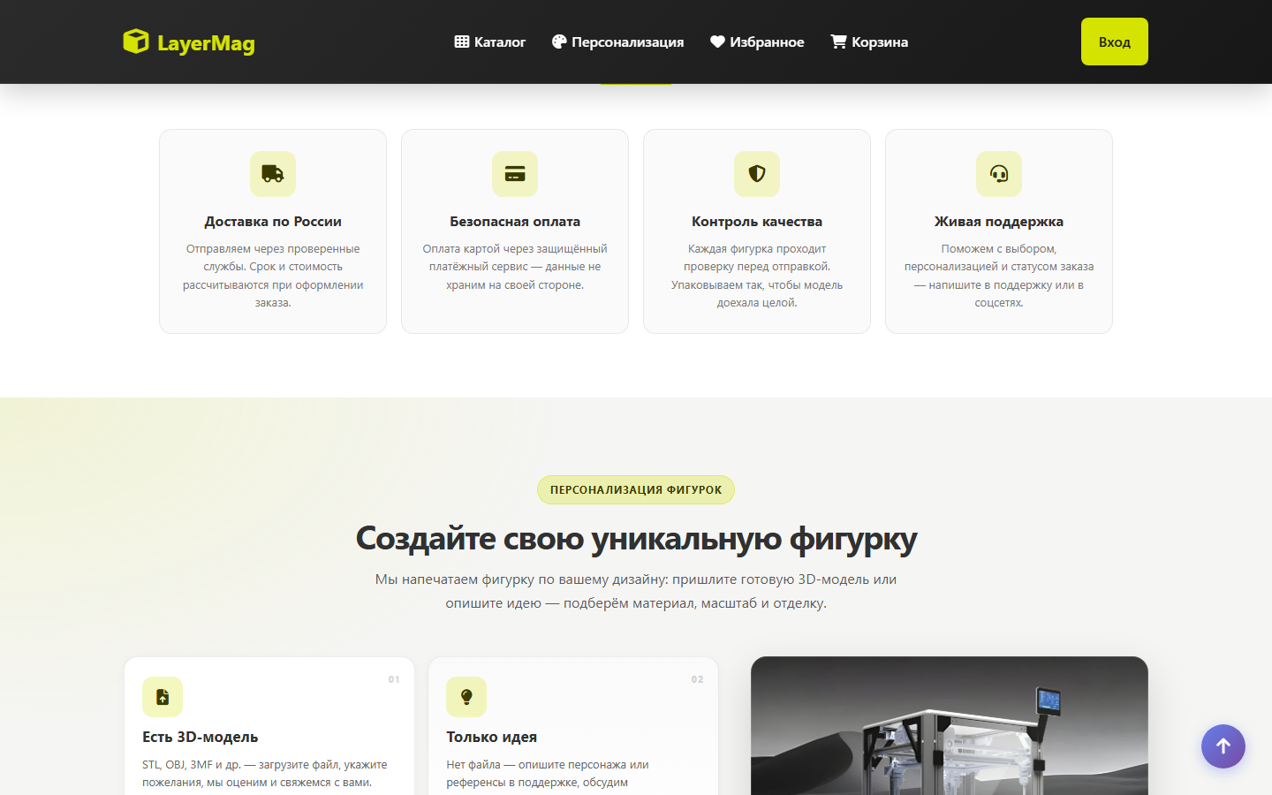The image size is (1272, 795).
Task: Click the paragraph starting Мы напечатаем фигурку
Action: 636,591
